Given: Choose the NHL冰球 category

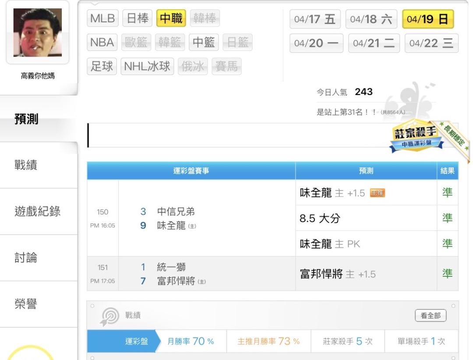Looking at the screenshot, I should tap(147, 67).
